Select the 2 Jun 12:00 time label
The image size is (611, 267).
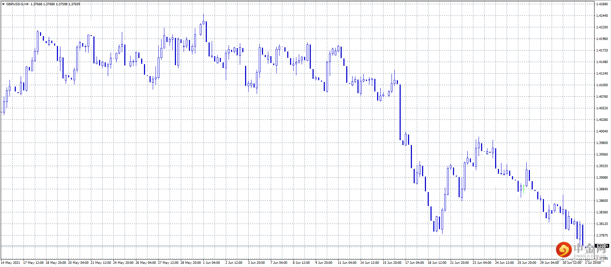234,263
